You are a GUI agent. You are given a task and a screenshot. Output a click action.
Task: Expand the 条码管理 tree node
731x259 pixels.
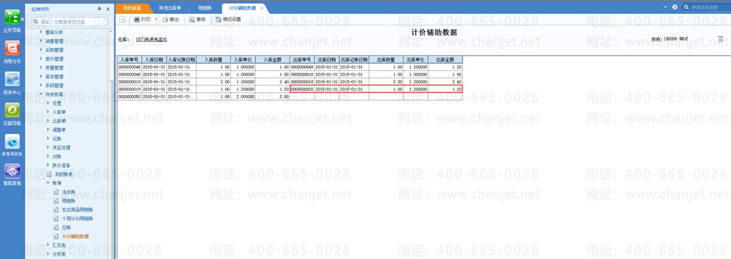(41, 85)
